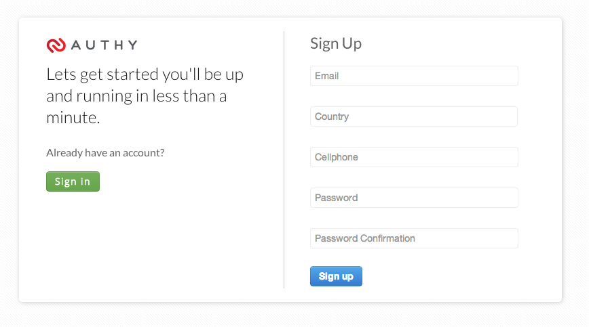589x327 pixels.
Task: Click the 'Lets get started you'll be up' line
Action: click(x=145, y=74)
